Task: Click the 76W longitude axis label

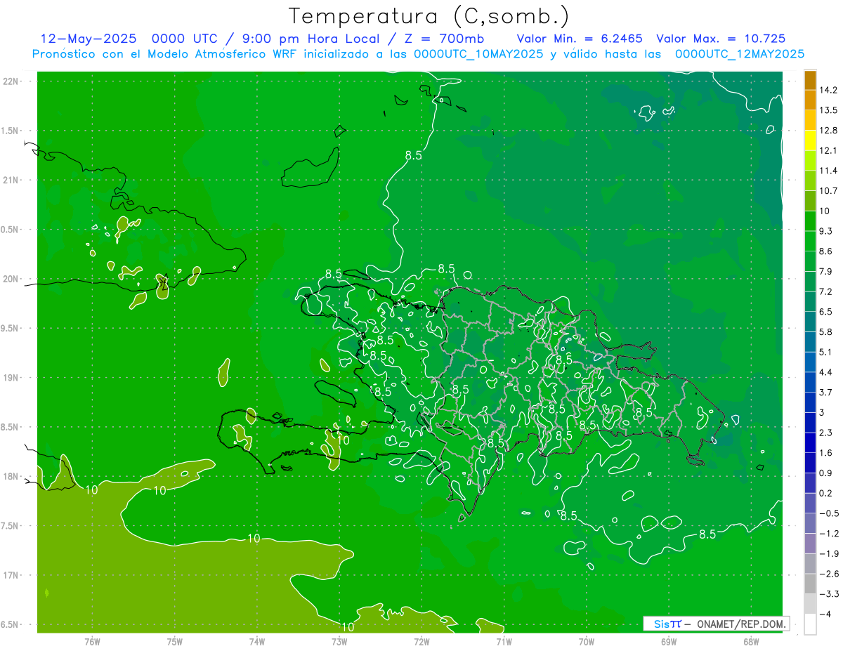Action: [x=92, y=642]
